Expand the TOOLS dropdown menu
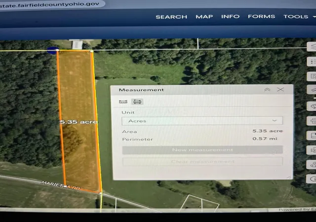The image size is (316, 222). pyautogui.click(x=299, y=16)
